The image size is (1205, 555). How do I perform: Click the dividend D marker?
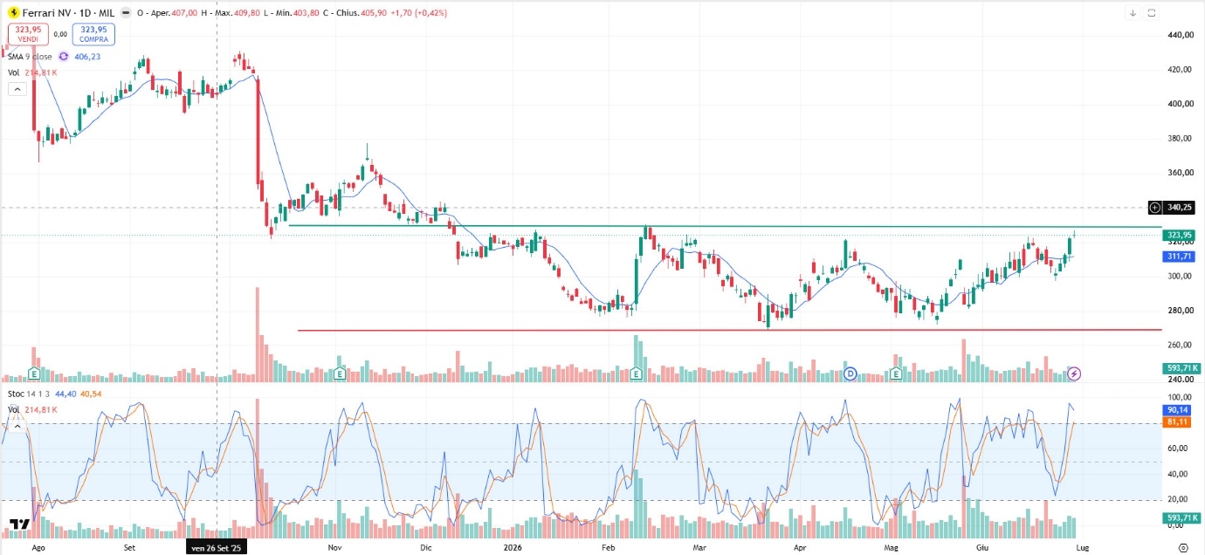[850, 373]
